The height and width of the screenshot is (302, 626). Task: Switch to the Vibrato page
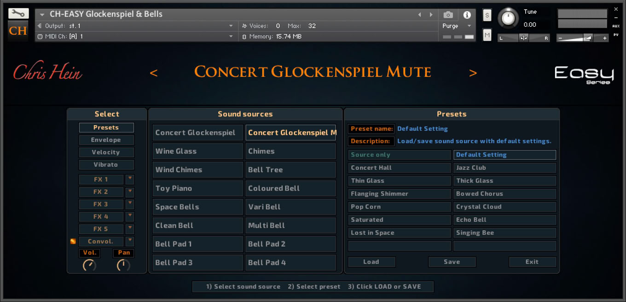(106, 164)
